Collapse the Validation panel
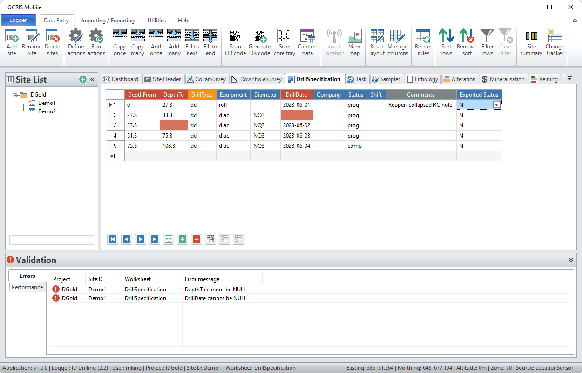Viewport: 582px width, 373px height. (571, 260)
